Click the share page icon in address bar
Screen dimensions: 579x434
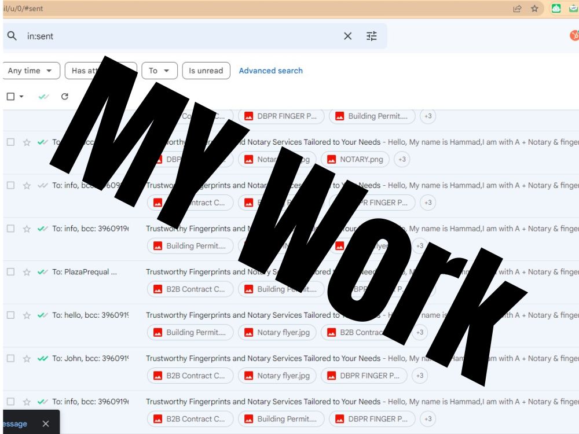tap(517, 9)
